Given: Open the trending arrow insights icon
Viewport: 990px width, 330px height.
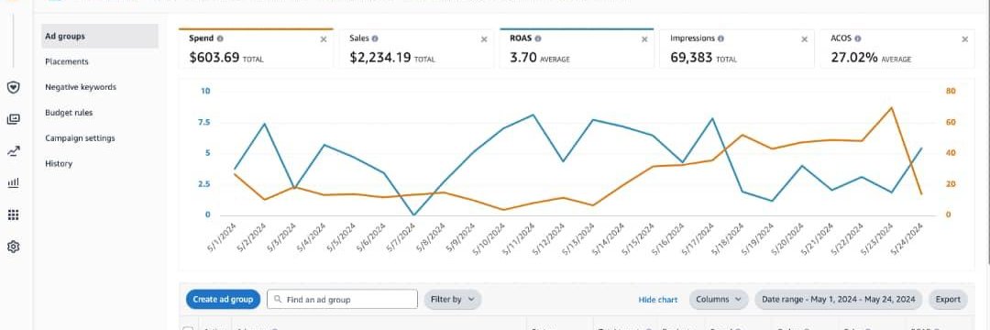Looking at the screenshot, I should tap(13, 151).
